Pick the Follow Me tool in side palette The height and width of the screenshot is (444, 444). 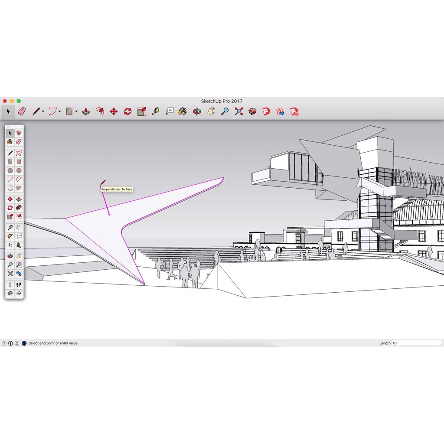[x=19, y=208]
